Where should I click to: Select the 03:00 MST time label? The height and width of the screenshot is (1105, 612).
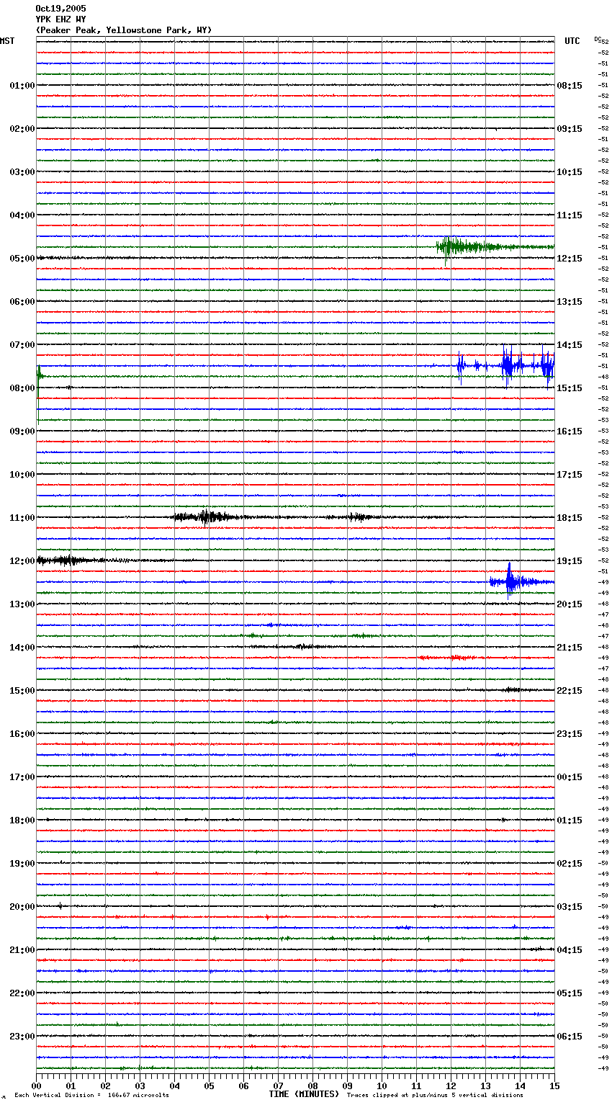point(22,172)
